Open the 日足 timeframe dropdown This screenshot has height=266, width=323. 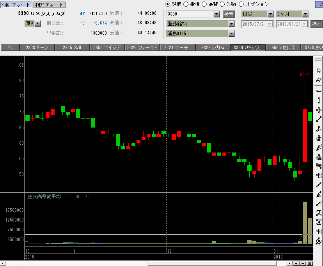click(x=270, y=14)
